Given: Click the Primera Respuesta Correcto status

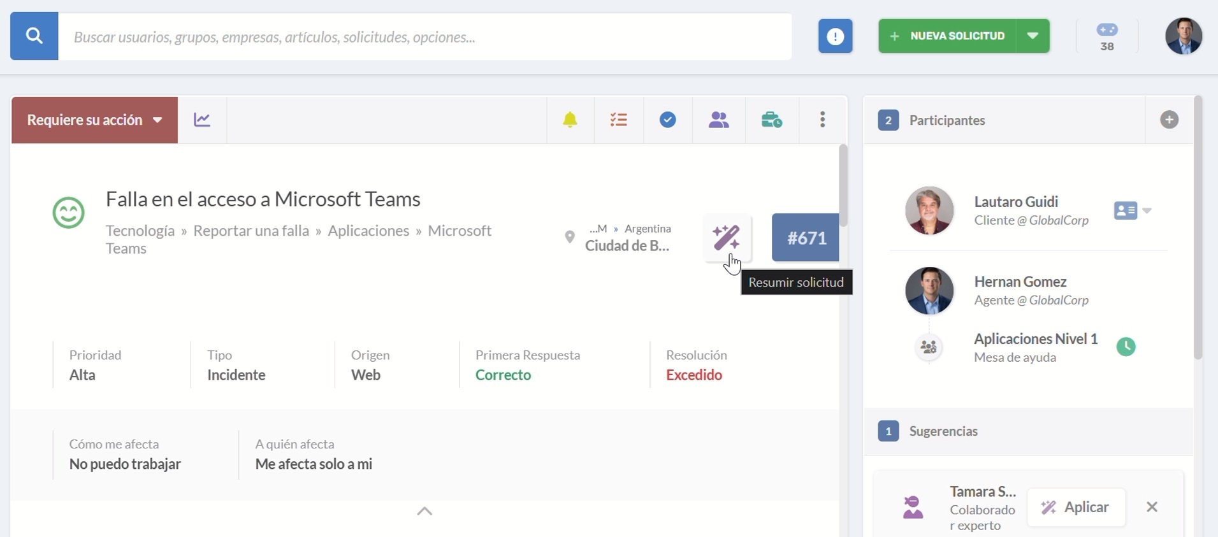Looking at the screenshot, I should pyautogui.click(x=503, y=375).
